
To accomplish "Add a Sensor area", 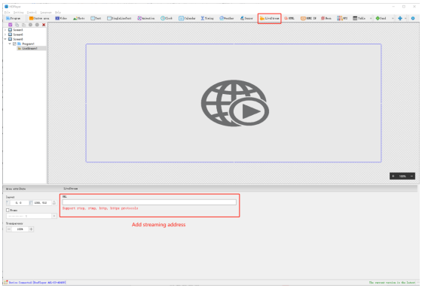I will pos(246,18).
